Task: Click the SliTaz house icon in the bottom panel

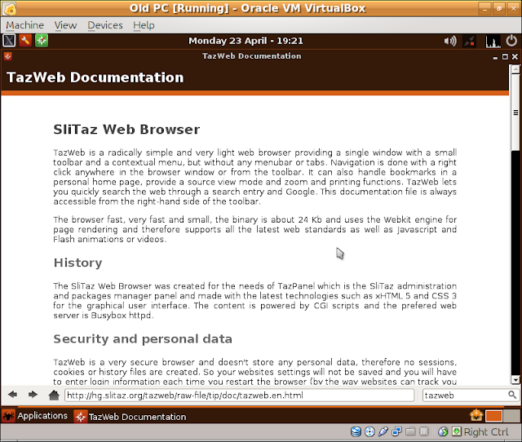Action: click(476, 415)
